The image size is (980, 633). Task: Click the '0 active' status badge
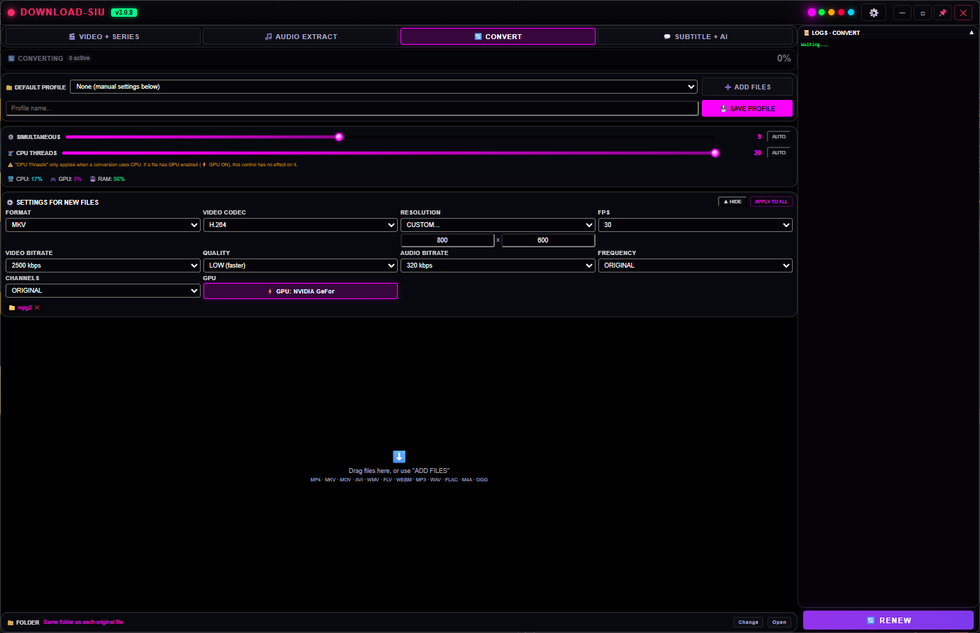click(x=79, y=58)
